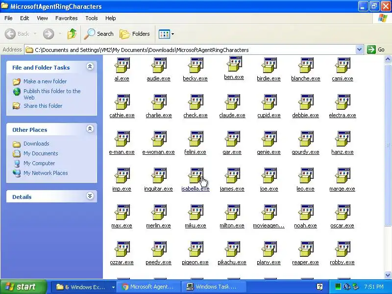
Task: Click the Back navigation button
Action: click(17, 34)
